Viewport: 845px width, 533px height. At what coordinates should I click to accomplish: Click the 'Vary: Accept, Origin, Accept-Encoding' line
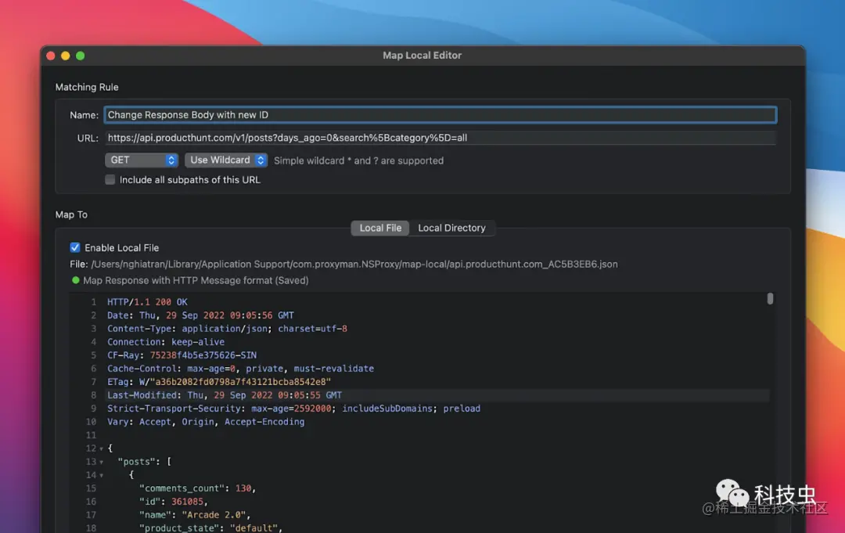[206, 422]
